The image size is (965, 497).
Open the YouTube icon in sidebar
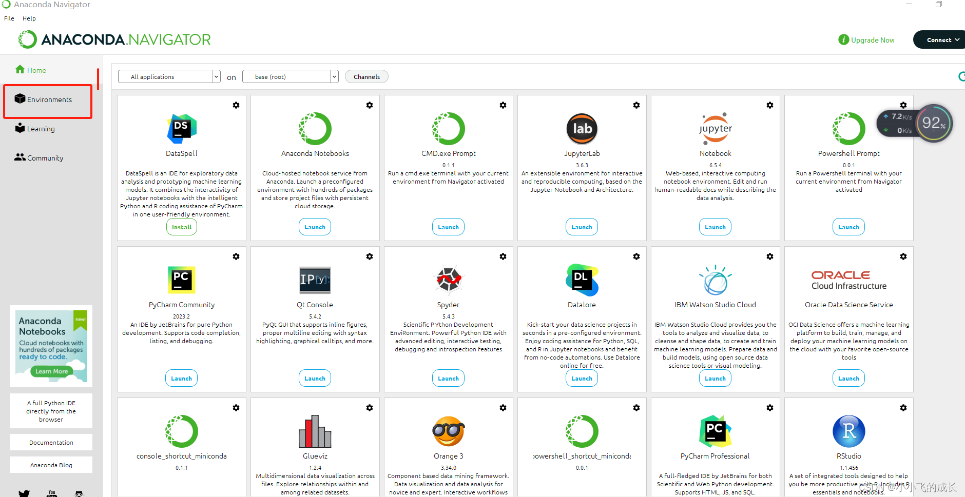(x=52, y=493)
